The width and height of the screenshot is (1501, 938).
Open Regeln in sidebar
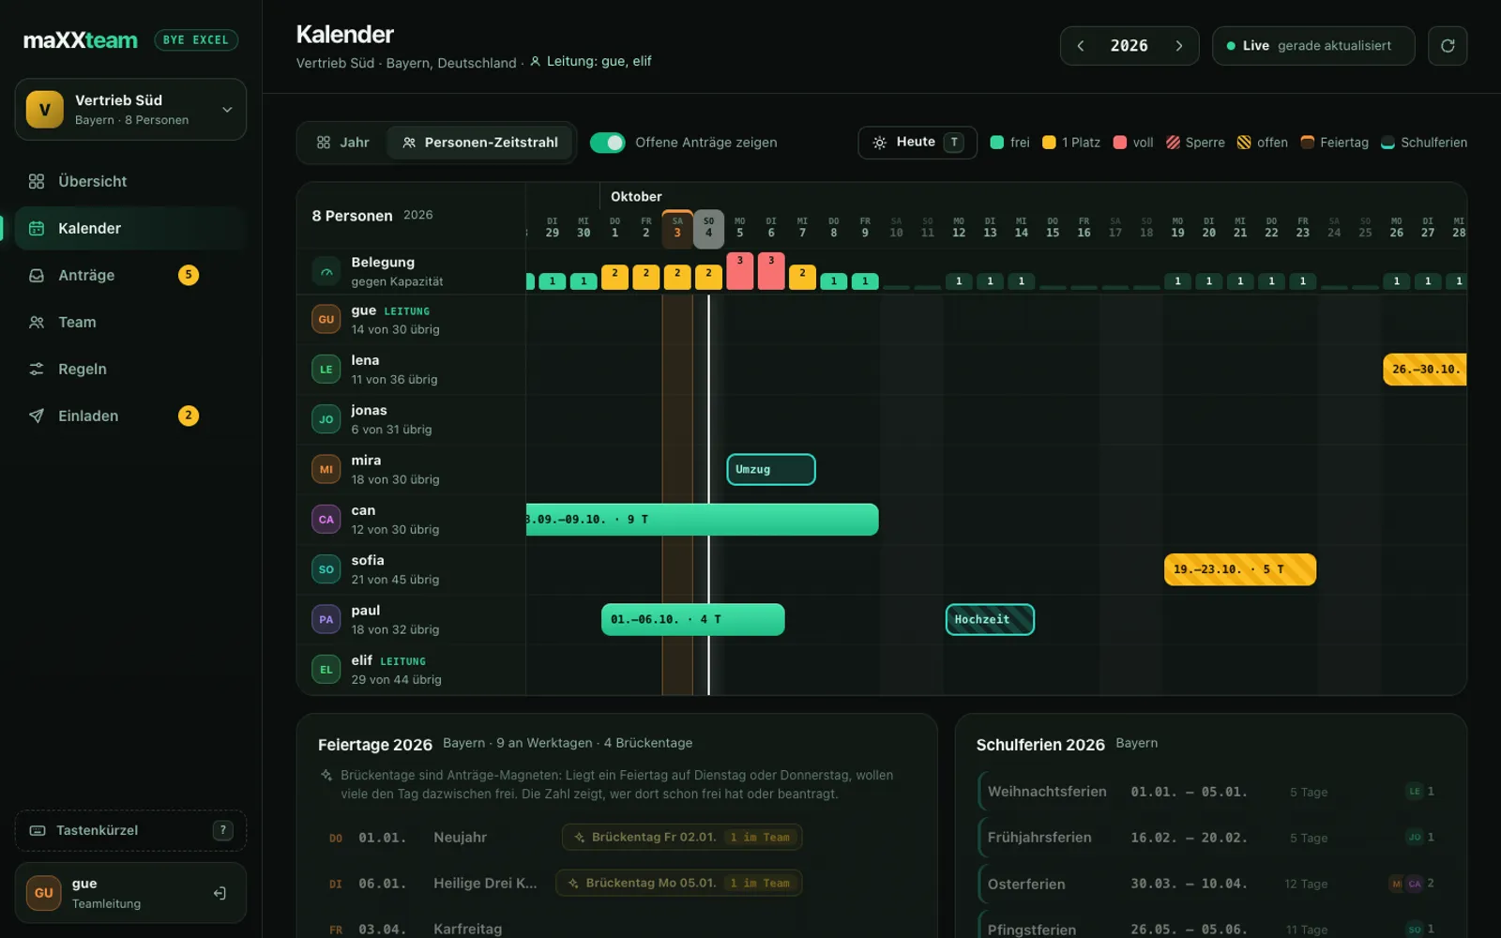click(130, 369)
